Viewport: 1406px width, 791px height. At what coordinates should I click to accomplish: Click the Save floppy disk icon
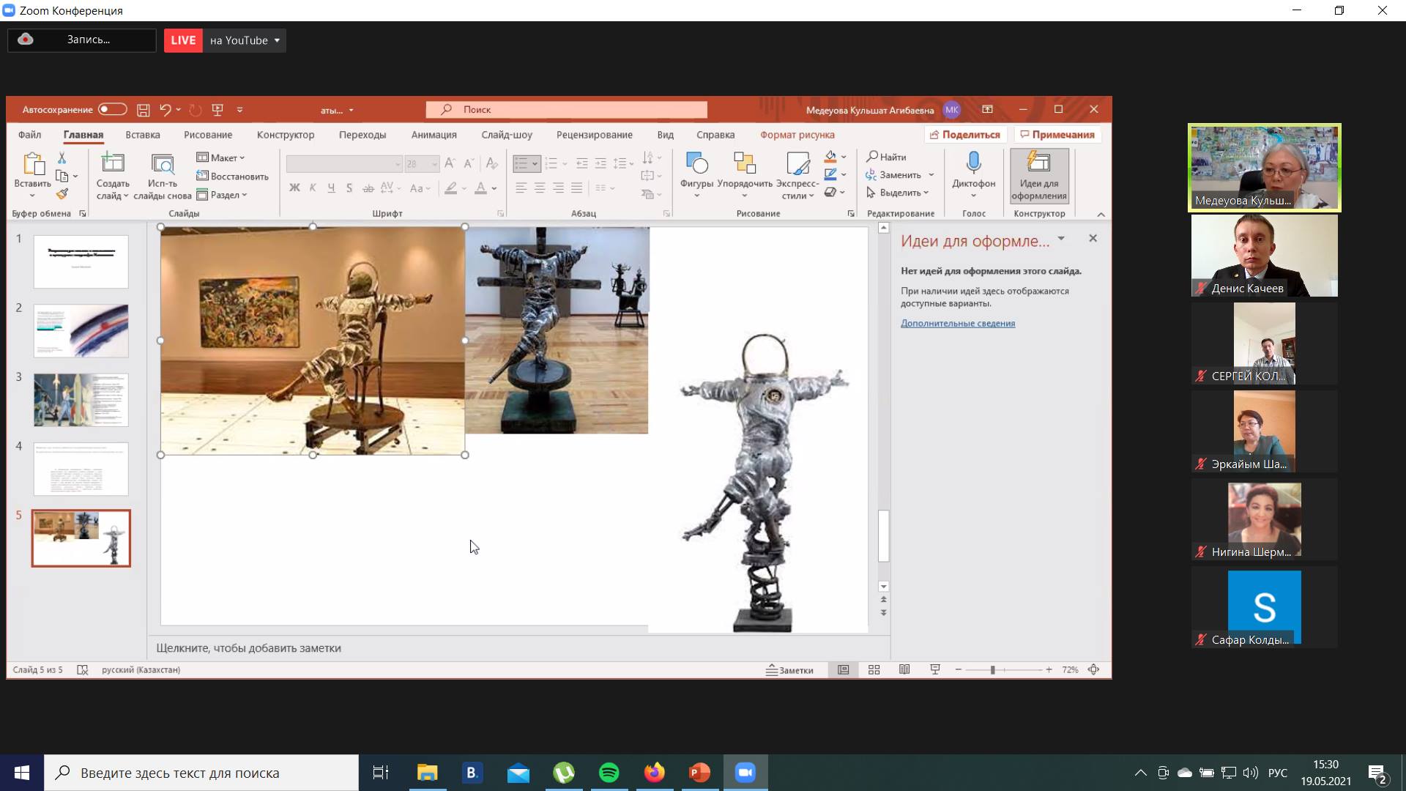[144, 110]
